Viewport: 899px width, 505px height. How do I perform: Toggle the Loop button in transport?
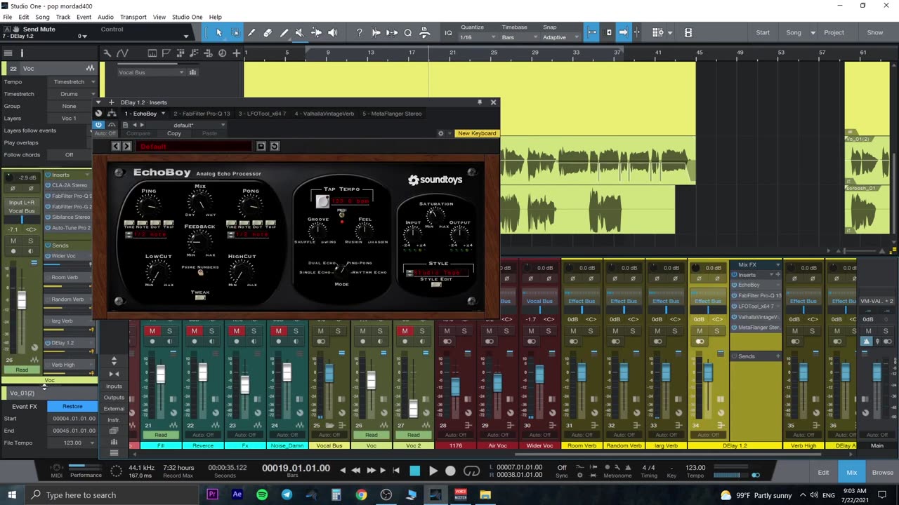(471, 471)
